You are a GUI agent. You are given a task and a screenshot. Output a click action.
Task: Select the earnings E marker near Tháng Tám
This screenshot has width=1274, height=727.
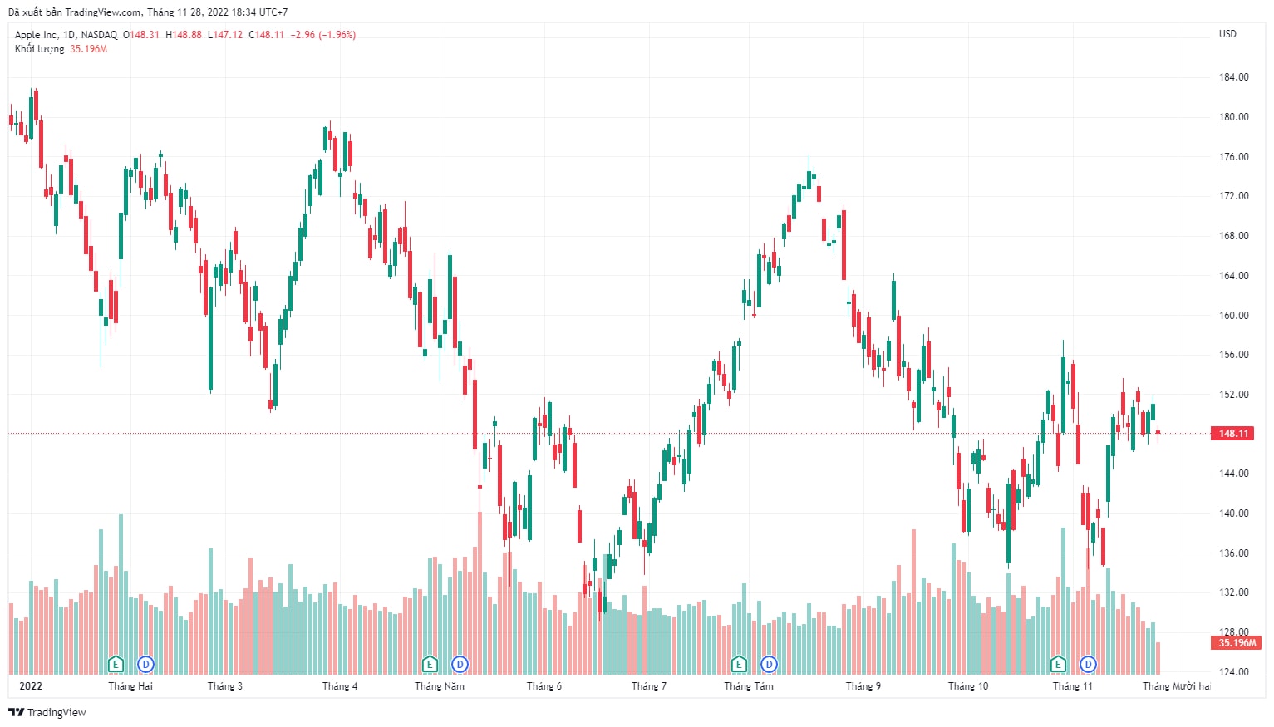(x=739, y=664)
